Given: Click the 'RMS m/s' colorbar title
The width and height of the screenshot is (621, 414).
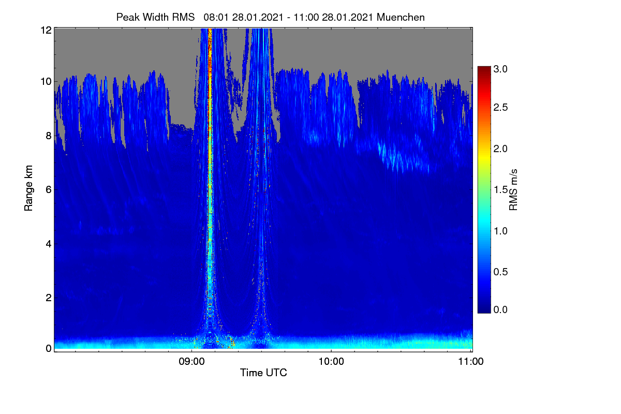Looking at the screenshot, I should pyautogui.click(x=513, y=189).
